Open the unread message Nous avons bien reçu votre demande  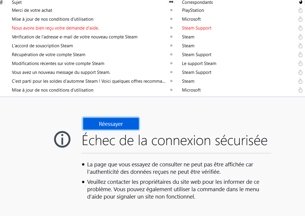[x=55, y=28]
